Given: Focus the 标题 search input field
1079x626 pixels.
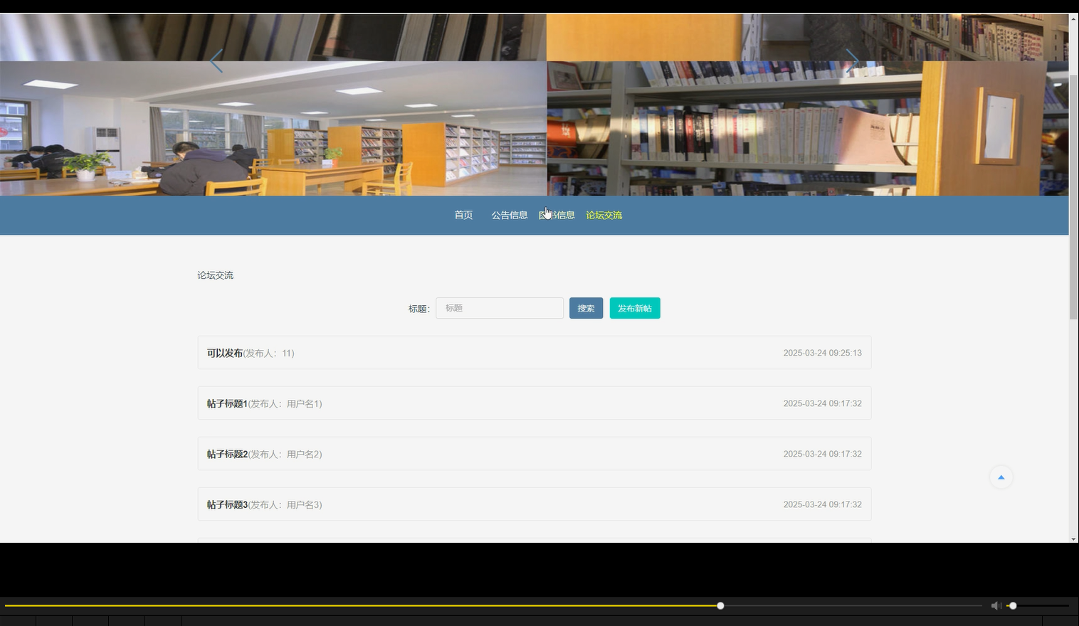Looking at the screenshot, I should [500, 308].
